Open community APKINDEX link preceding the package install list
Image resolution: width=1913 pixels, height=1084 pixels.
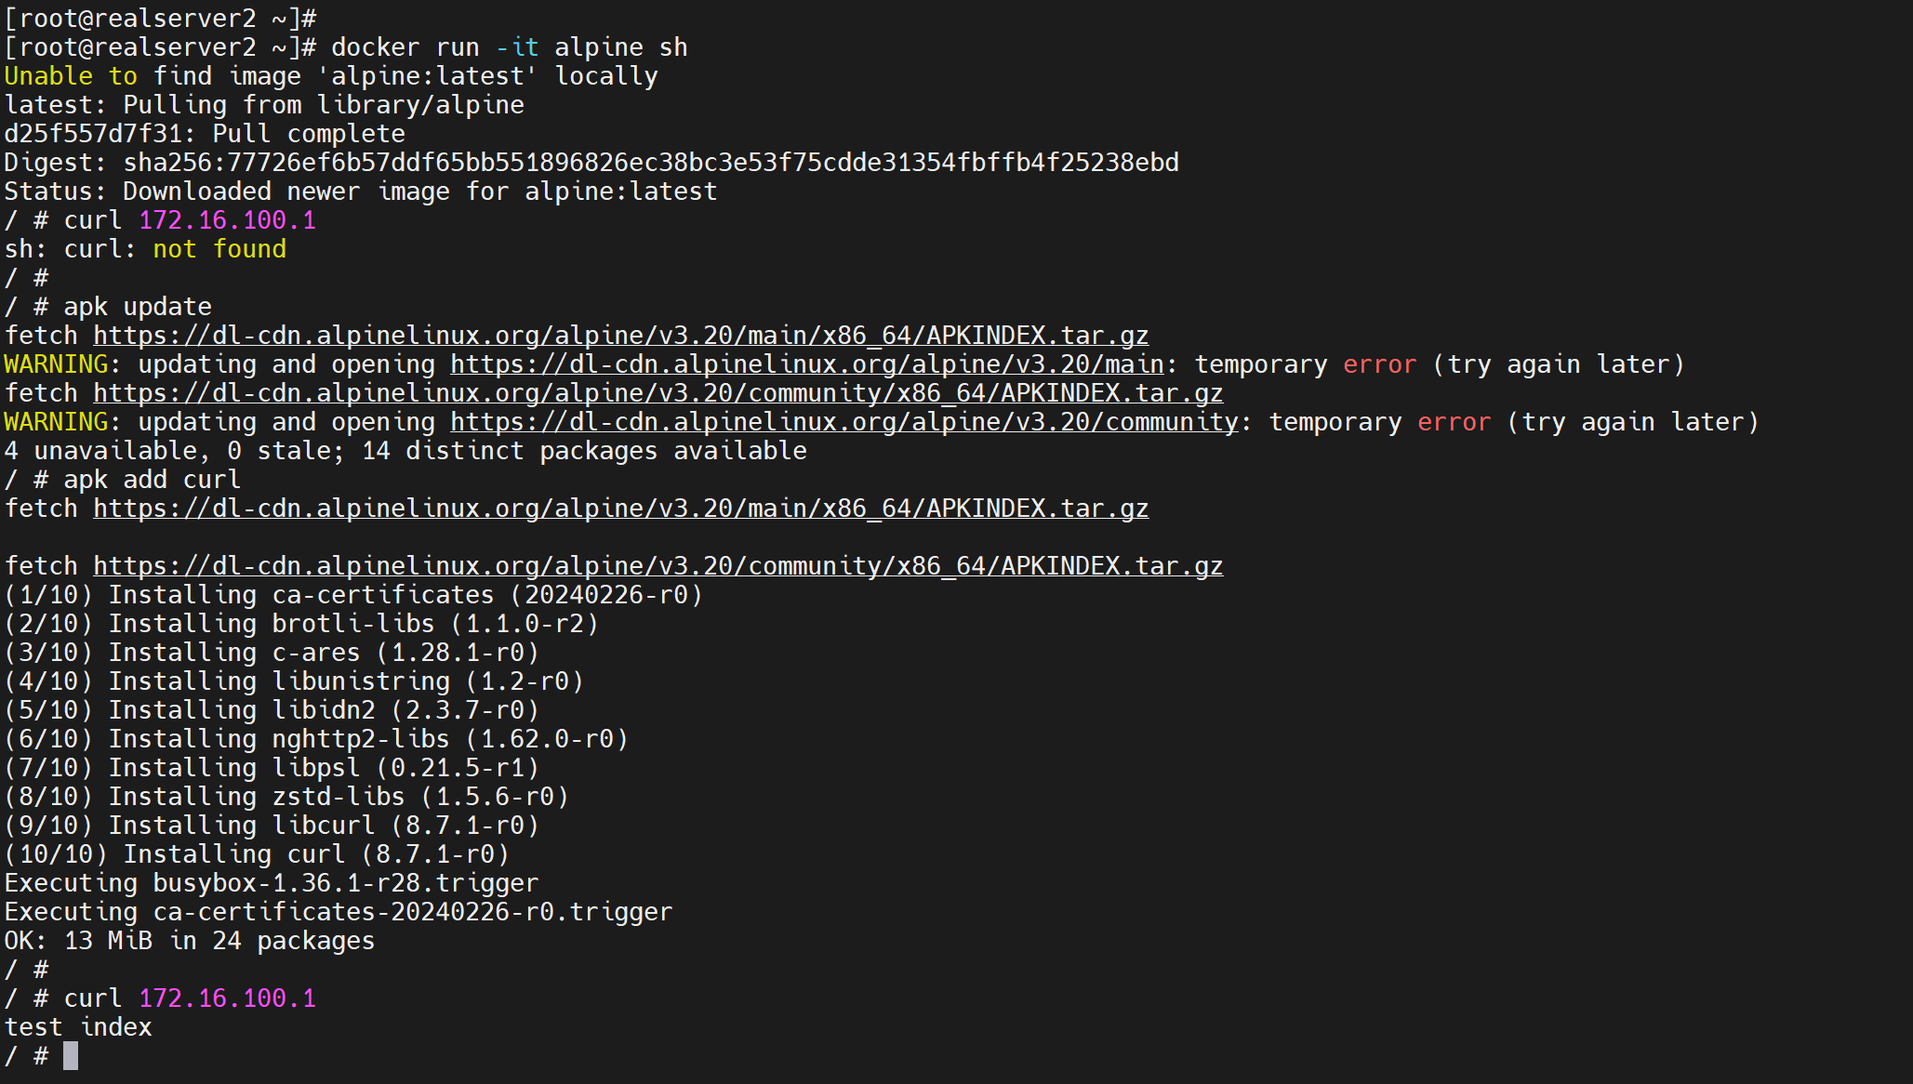point(658,566)
